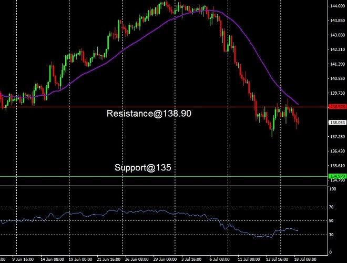Click the 140.550 price axis label

tap(338, 78)
